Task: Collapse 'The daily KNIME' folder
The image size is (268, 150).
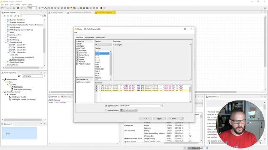Action: click(6, 42)
